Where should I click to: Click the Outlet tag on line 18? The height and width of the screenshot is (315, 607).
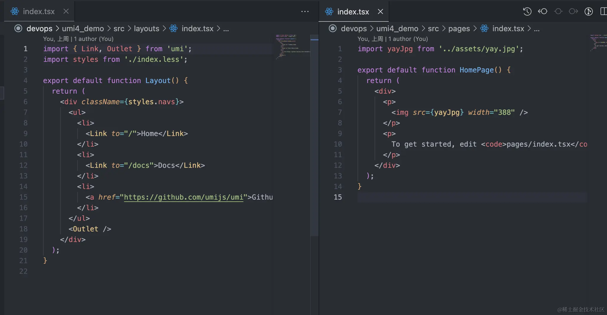(x=90, y=229)
